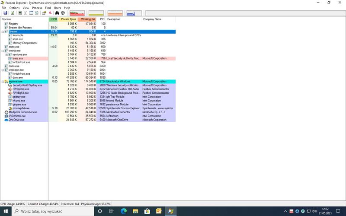
Task: Sort by the Working Set column header
Action: click(x=88, y=19)
